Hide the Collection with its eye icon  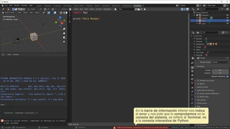(x=227, y=15)
